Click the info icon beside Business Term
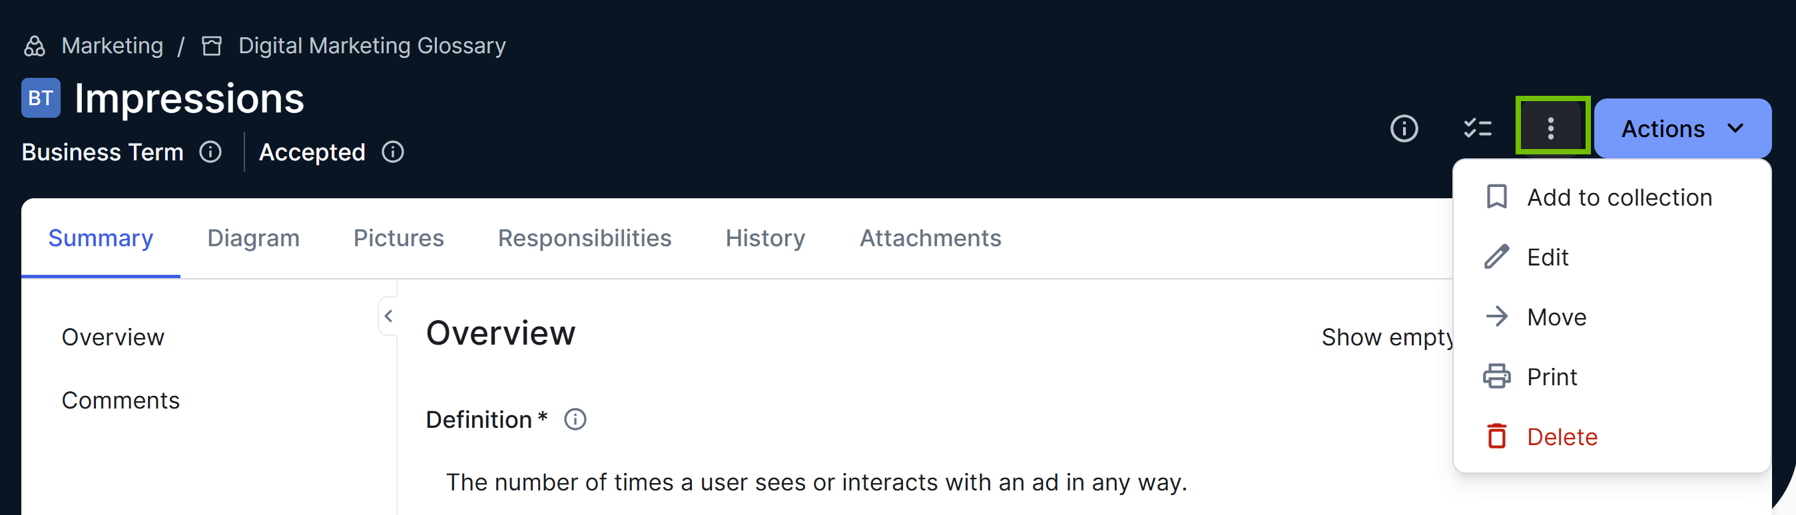 [x=210, y=152]
